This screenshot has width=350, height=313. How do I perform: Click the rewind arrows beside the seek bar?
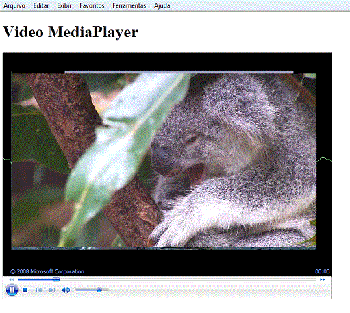12,279
